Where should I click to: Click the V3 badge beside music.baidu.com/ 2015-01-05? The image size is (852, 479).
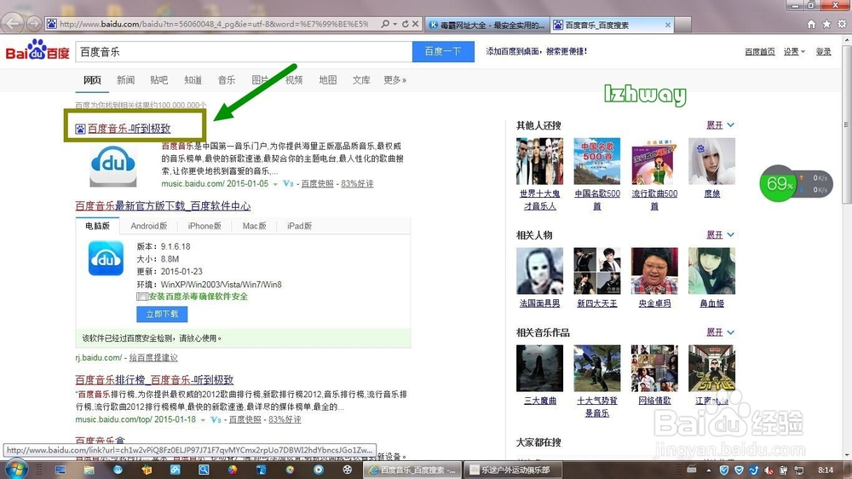pyautogui.click(x=289, y=184)
